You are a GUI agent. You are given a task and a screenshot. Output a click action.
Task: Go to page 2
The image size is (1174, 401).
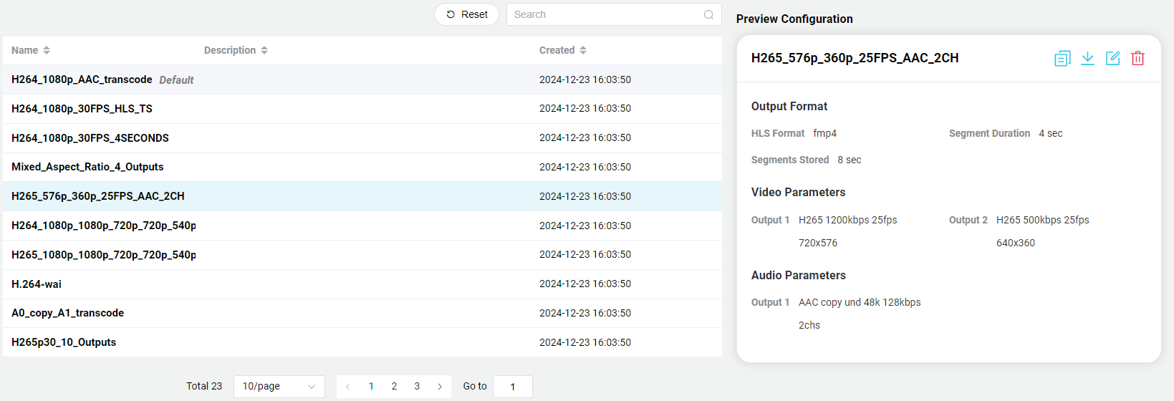click(x=394, y=386)
